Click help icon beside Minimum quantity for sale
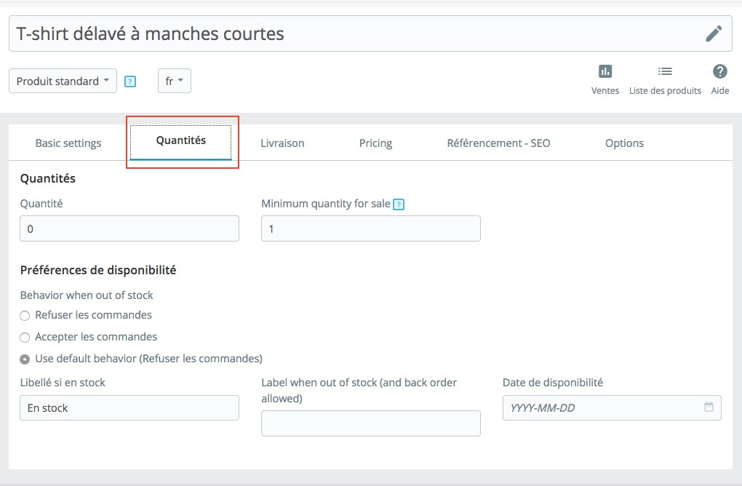 399,204
